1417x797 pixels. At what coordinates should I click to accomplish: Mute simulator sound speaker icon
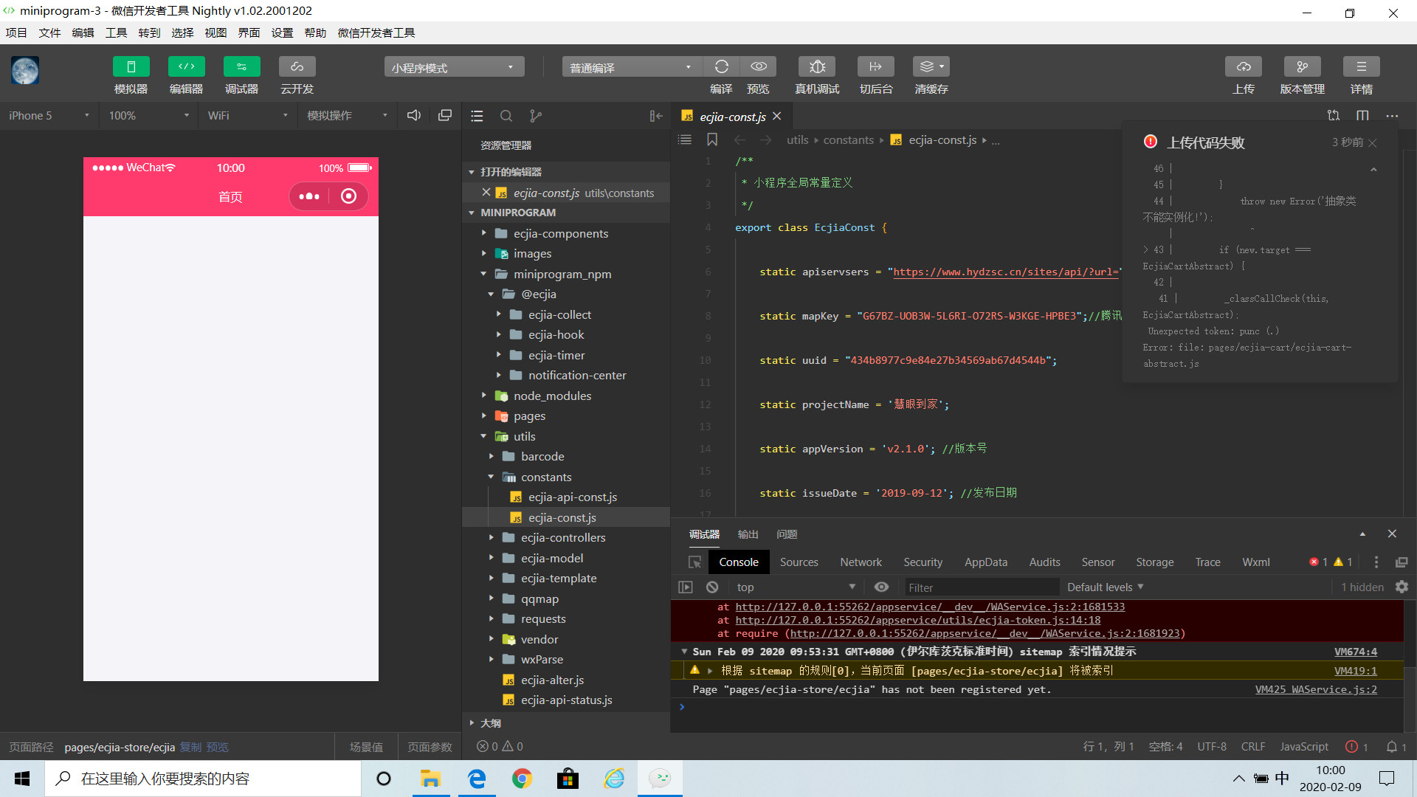414,116
